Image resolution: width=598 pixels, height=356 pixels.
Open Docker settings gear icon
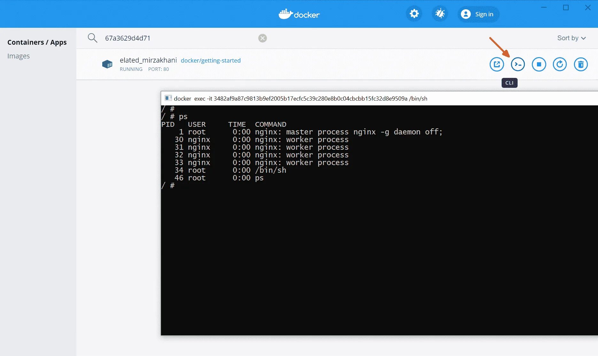(414, 14)
